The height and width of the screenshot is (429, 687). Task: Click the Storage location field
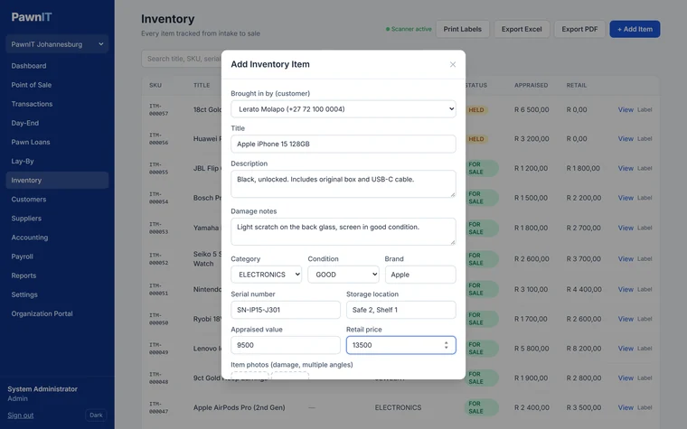(x=400, y=310)
